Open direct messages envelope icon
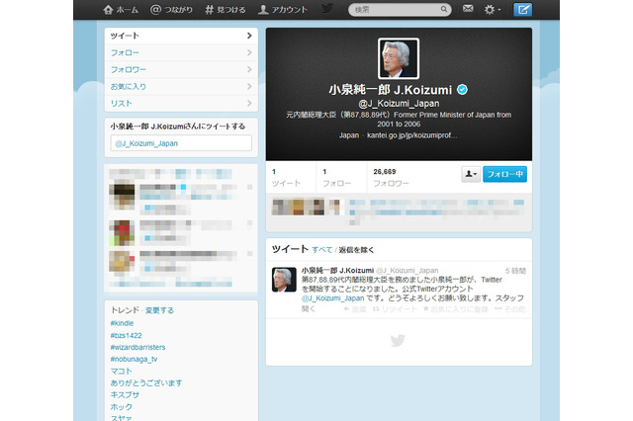This screenshot has width=633, height=421. 467,10
